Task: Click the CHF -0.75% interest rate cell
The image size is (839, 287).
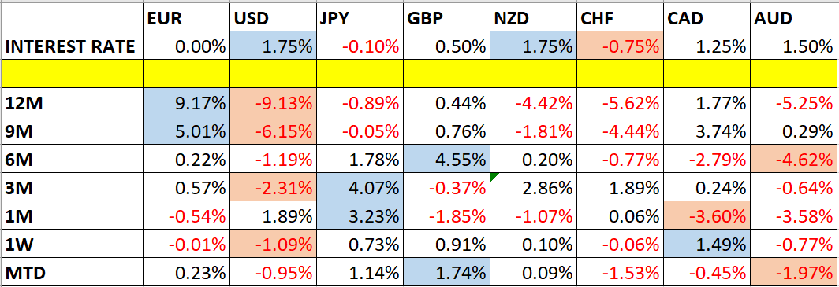Action: click(620, 46)
